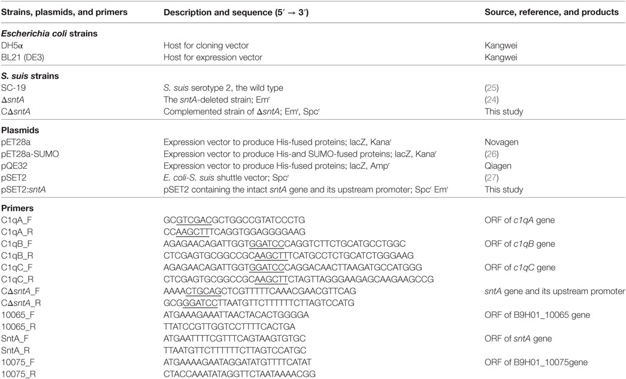Click reference link 25 for SC-19

[x=491, y=88]
